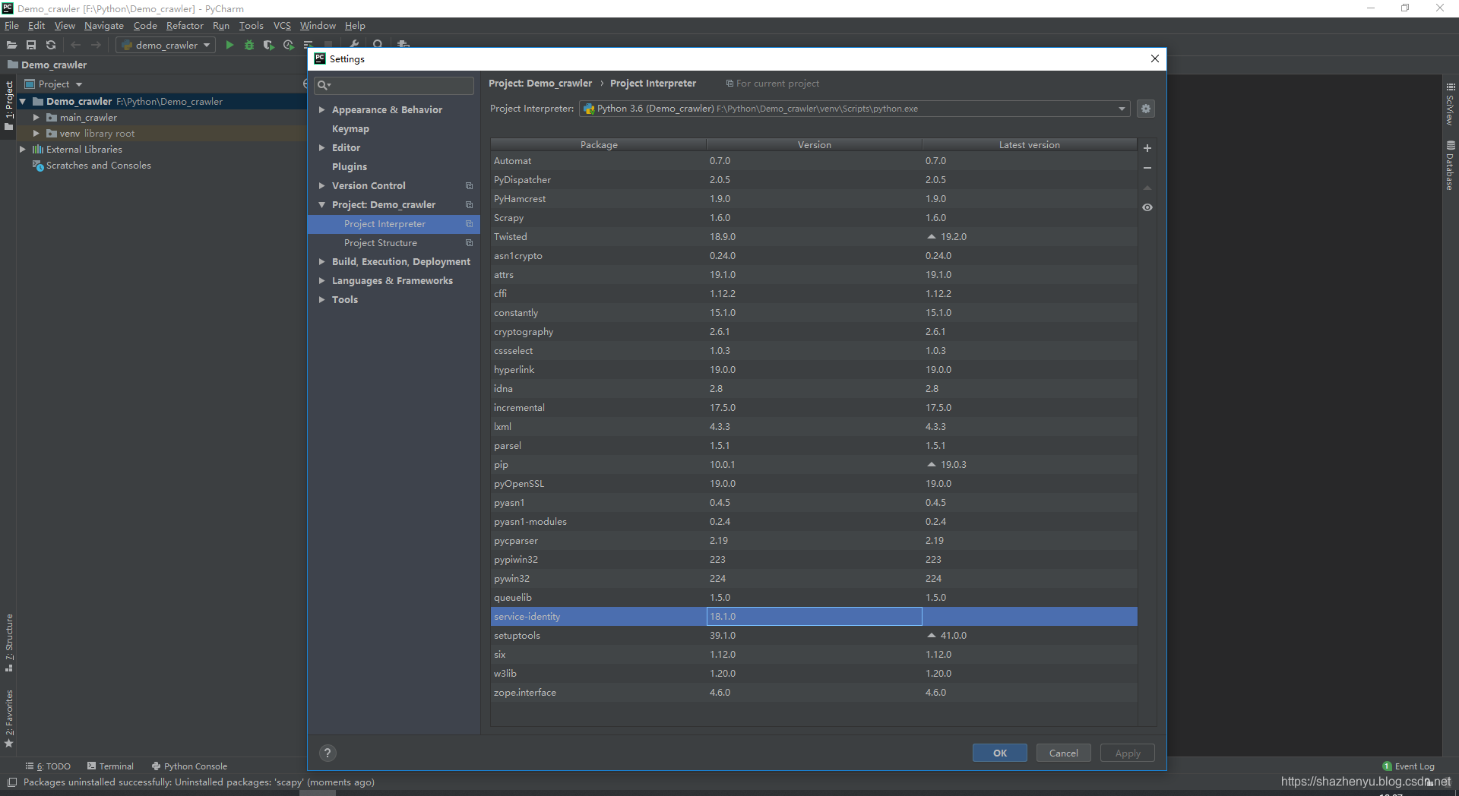The width and height of the screenshot is (1459, 796).
Task: Open the Help menu
Action: [355, 26]
